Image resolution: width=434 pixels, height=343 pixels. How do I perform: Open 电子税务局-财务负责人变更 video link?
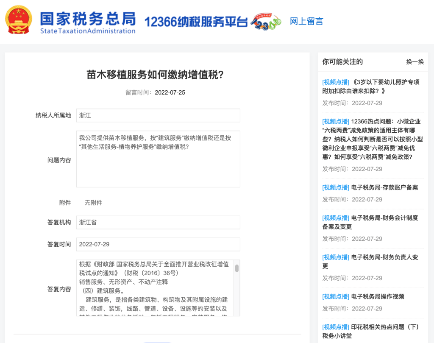tap(370, 262)
